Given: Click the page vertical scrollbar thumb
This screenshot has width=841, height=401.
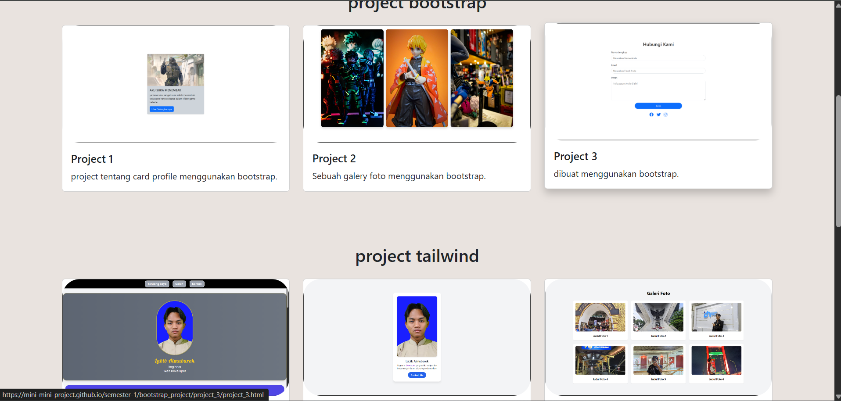Looking at the screenshot, I should point(838,161).
